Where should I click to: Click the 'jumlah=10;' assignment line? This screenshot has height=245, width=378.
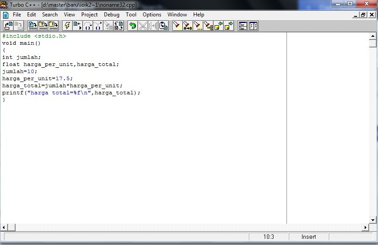tap(20, 71)
